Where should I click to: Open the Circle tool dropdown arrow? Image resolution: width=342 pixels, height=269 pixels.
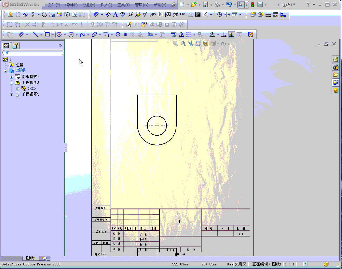coord(65,35)
